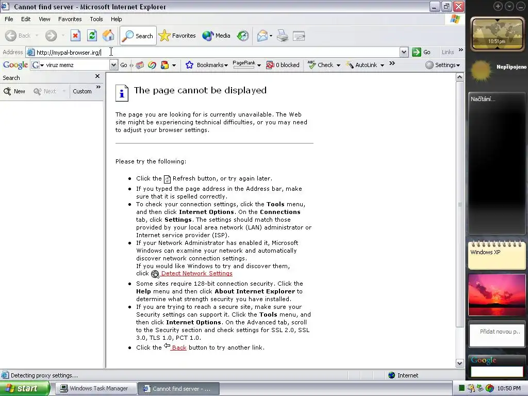
Task: Click into the Address bar URL field
Action: [217, 52]
